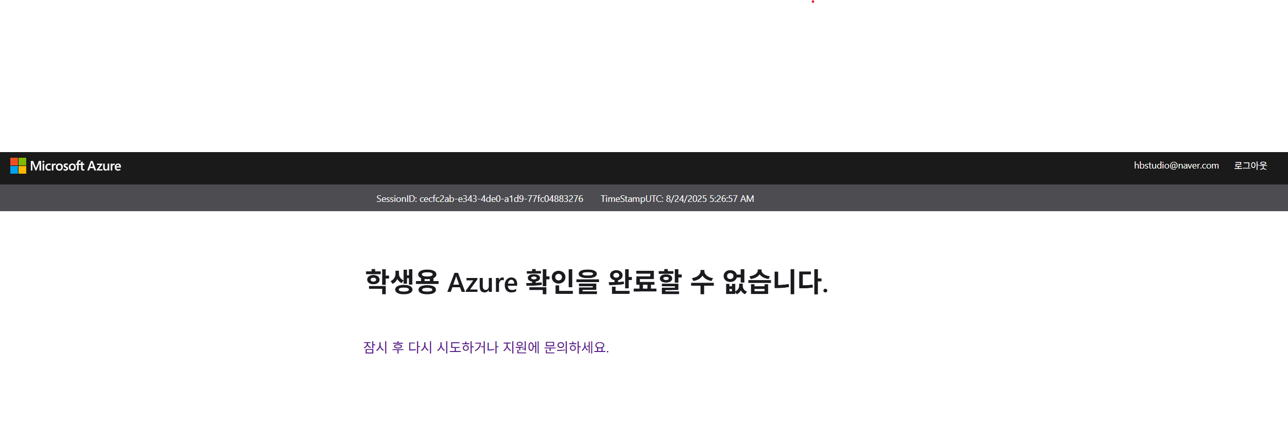Image resolution: width=1288 pixels, height=427 pixels.
Task: Select the TimeStampUTC 8/24/2025 5:26:57 AM text
Action: click(x=677, y=199)
